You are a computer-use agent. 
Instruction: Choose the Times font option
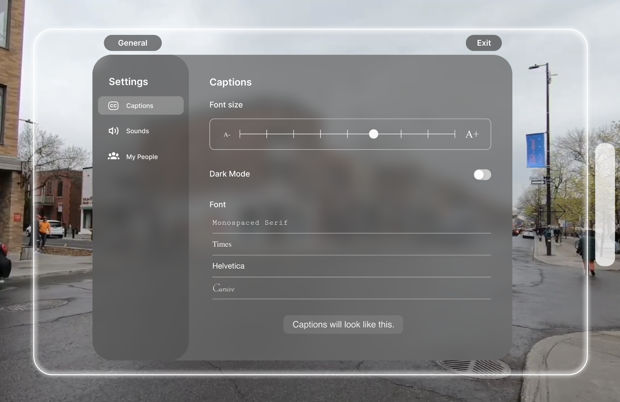pyautogui.click(x=222, y=244)
